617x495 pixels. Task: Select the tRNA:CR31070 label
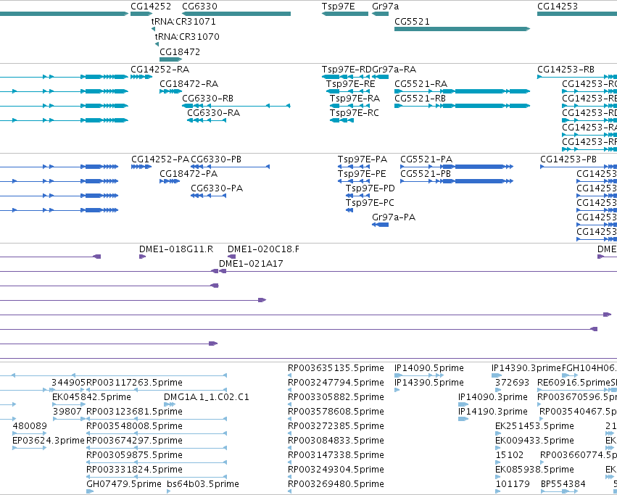click(187, 36)
